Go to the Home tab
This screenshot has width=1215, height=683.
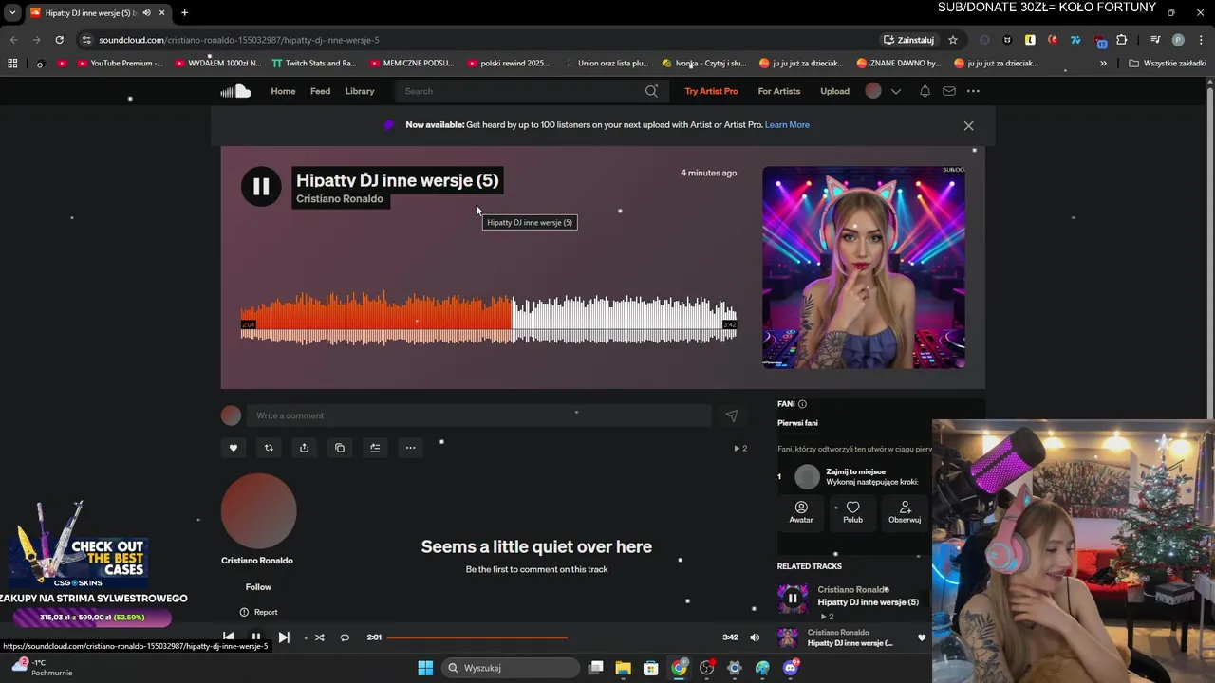283,91
